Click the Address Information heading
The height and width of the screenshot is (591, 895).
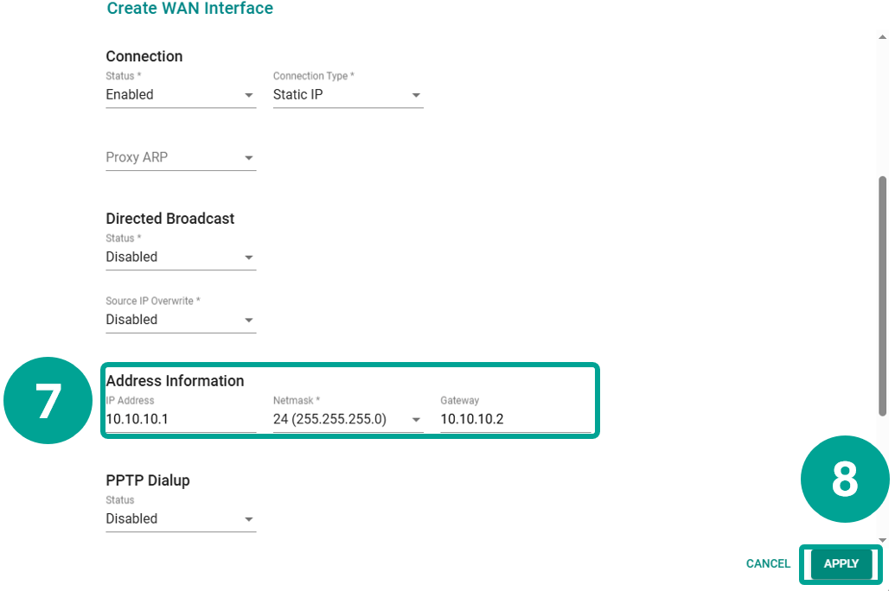point(175,381)
